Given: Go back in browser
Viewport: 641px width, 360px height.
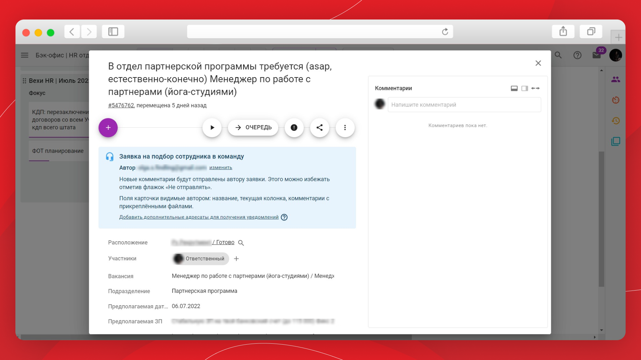Looking at the screenshot, I should [x=72, y=32].
